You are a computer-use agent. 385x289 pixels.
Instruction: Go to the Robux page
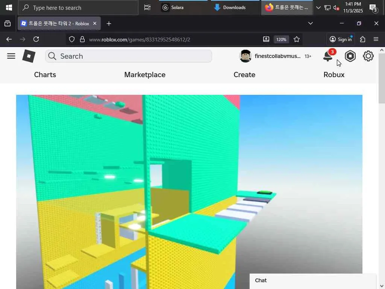tap(334, 75)
